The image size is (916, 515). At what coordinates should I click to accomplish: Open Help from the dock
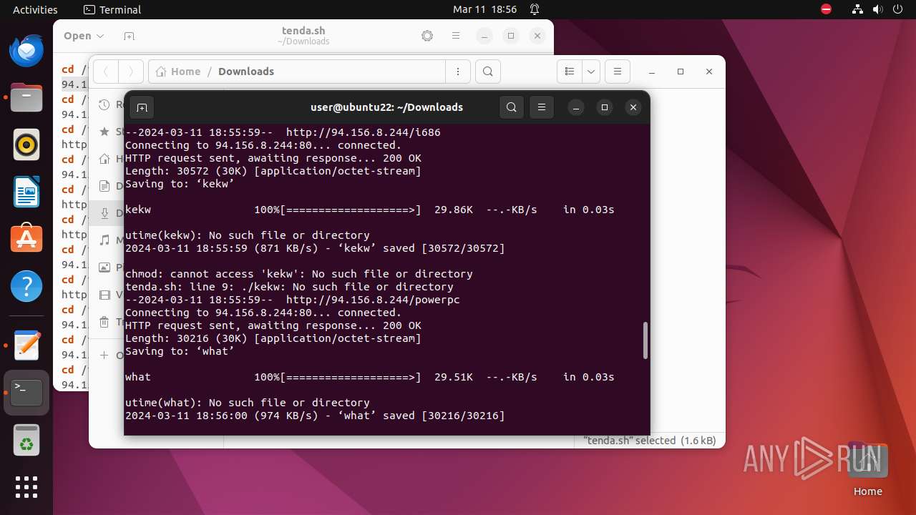click(x=26, y=287)
